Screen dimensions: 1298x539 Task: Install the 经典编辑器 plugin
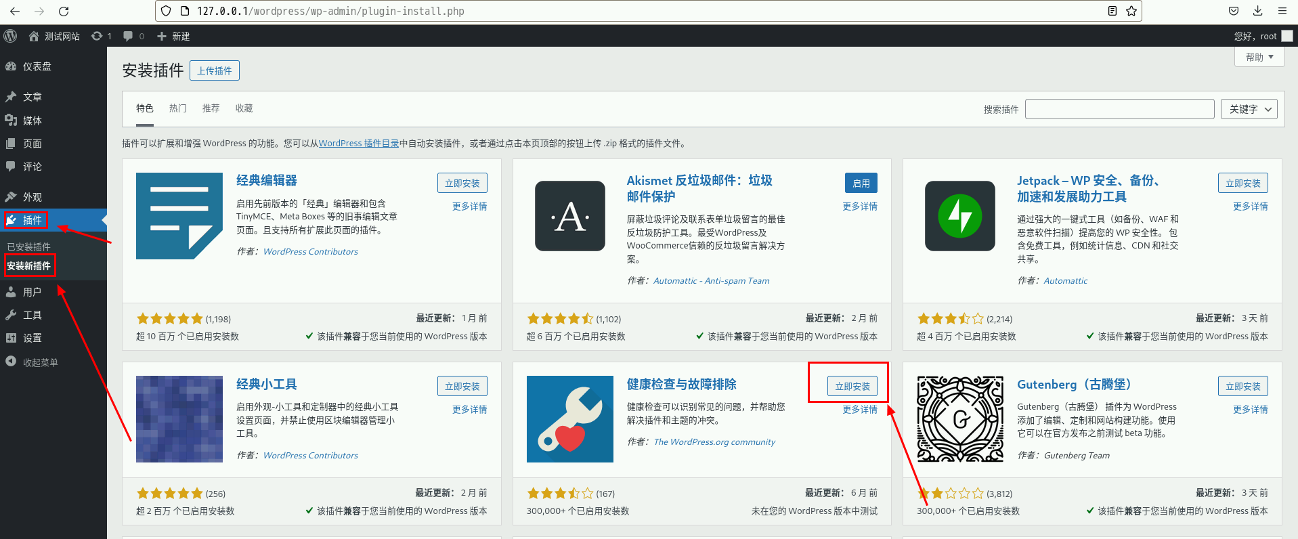[x=462, y=183]
